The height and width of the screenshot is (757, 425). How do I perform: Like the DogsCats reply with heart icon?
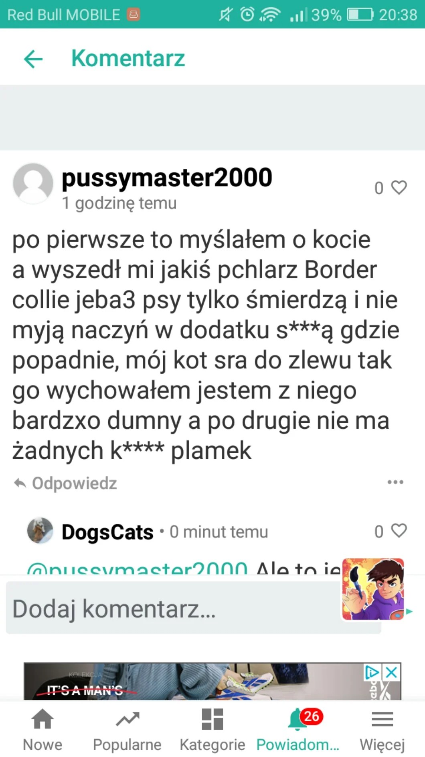(399, 530)
